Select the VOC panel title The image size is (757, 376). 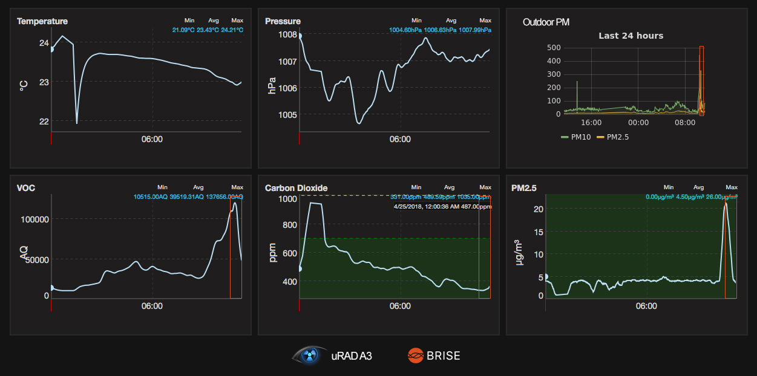coord(26,188)
